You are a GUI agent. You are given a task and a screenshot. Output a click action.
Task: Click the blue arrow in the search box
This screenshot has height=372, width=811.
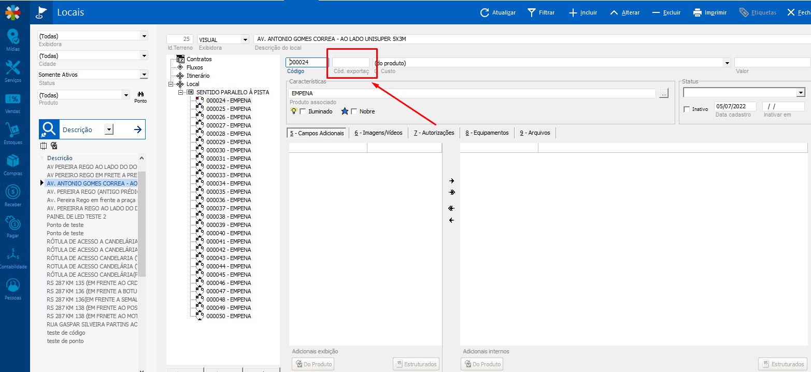tap(138, 130)
